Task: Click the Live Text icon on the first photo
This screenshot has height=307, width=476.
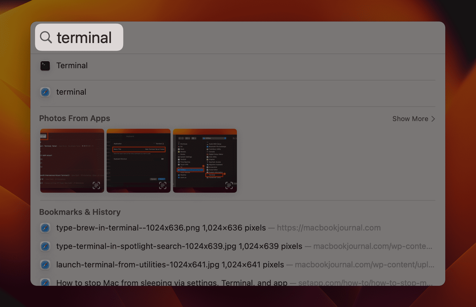Action: (x=96, y=185)
